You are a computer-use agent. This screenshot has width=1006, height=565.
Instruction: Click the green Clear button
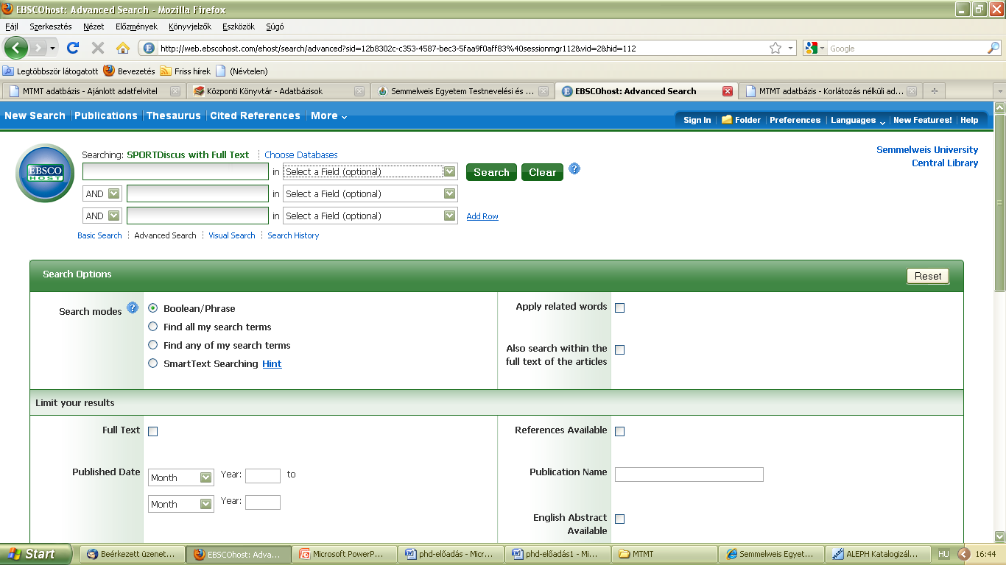point(542,172)
